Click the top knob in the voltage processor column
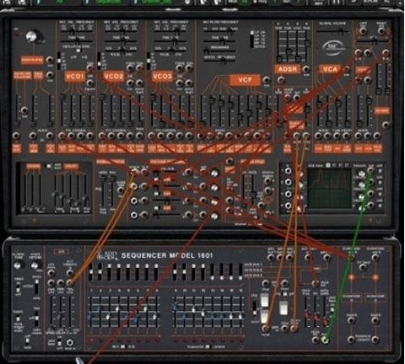 214,173
